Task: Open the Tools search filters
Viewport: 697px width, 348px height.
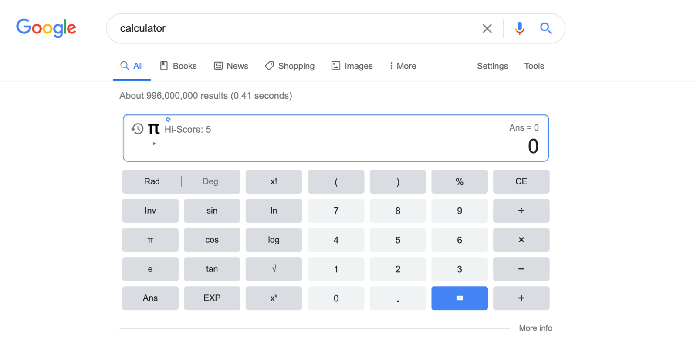Action: [x=534, y=66]
